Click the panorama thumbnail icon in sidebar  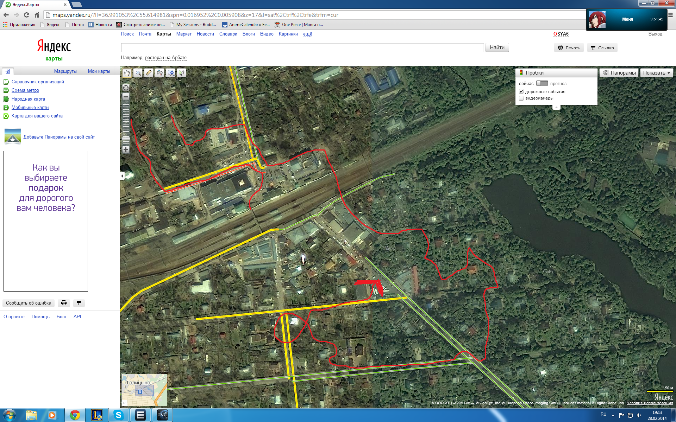click(x=12, y=136)
